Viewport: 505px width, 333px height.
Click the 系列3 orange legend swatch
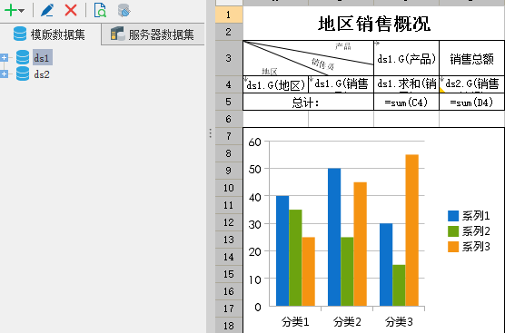453,247
